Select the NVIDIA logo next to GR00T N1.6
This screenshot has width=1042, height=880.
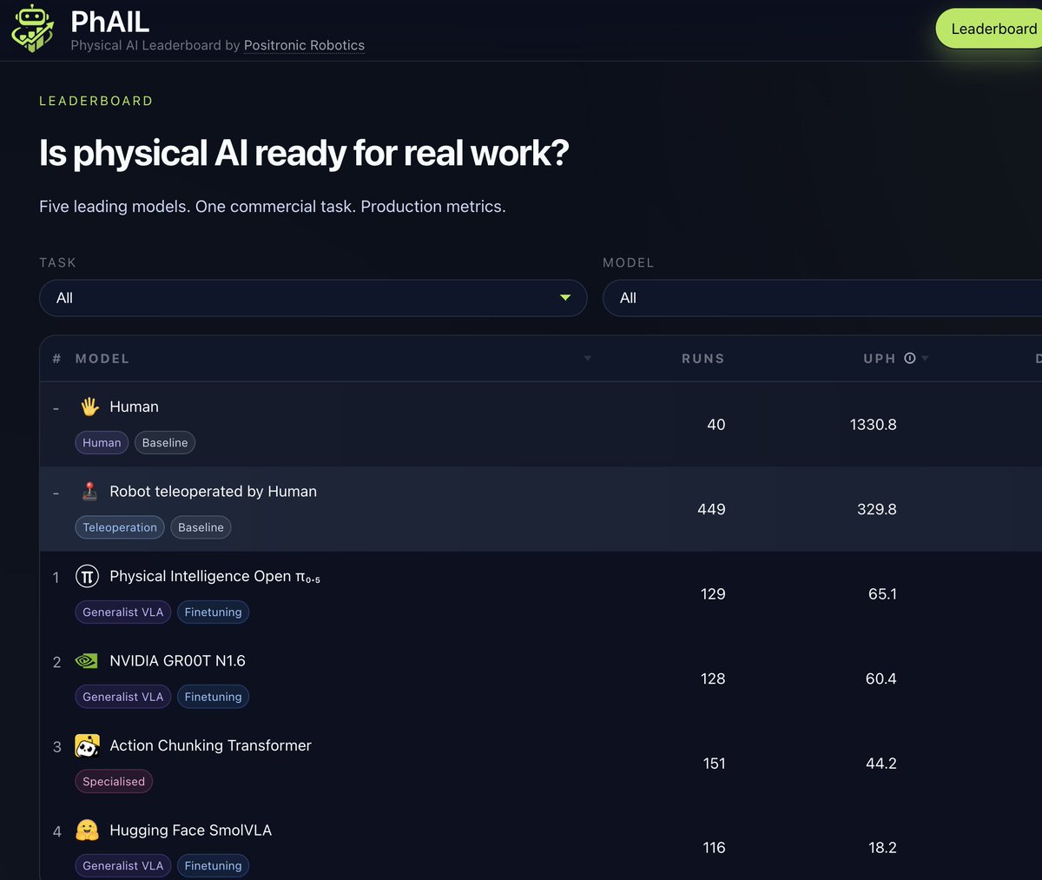pos(87,660)
